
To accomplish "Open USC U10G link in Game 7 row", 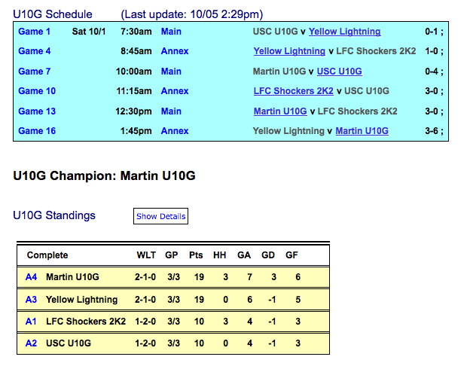I will click(x=340, y=72).
